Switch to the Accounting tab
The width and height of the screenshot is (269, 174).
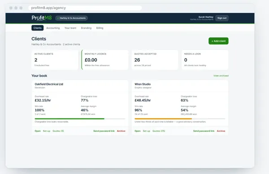click(x=53, y=28)
